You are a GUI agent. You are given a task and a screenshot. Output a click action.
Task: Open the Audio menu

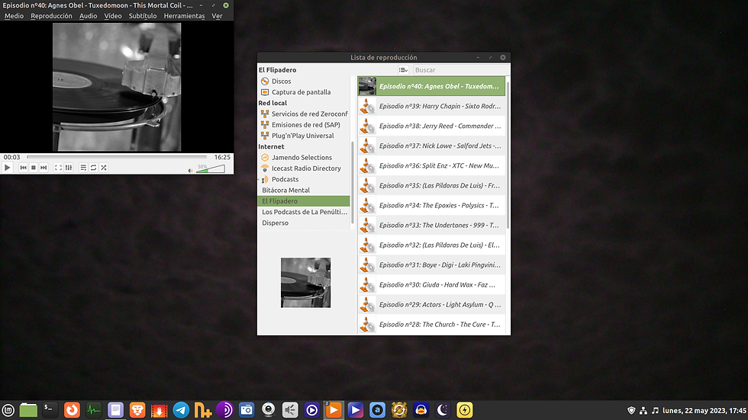coord(89,16)
